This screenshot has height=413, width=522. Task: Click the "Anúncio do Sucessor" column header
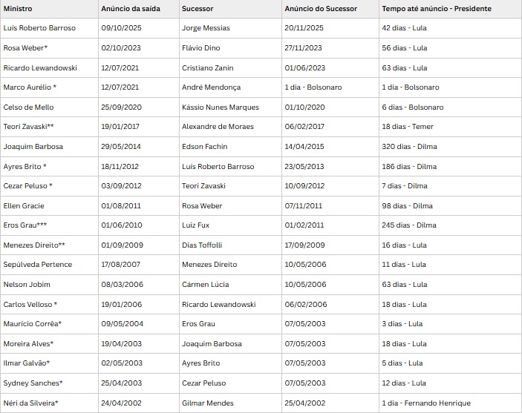pos(320,8)
